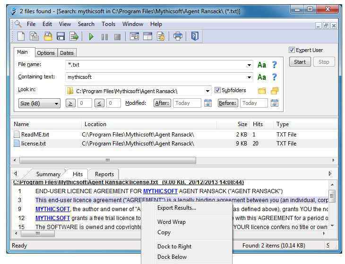
Task: Click the document with gear toolbar icon
Action: (x=161, y=36)
